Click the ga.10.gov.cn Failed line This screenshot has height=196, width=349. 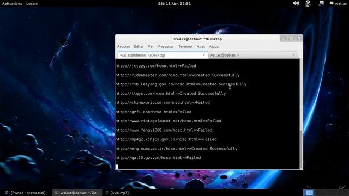tap(158, 158)
